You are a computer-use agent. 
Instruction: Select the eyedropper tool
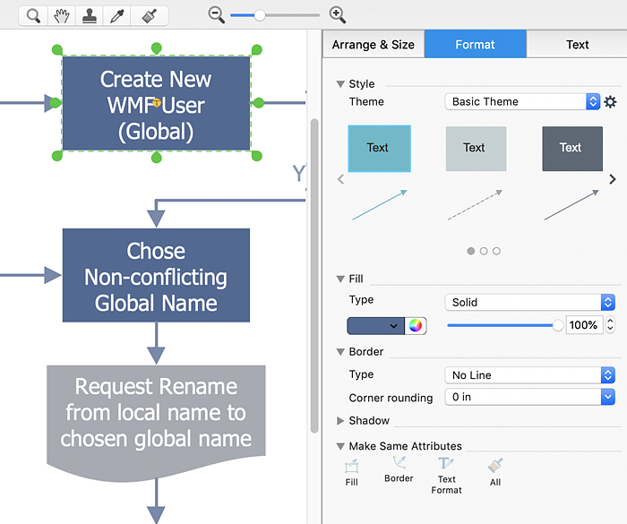click(x=116, y=16)
